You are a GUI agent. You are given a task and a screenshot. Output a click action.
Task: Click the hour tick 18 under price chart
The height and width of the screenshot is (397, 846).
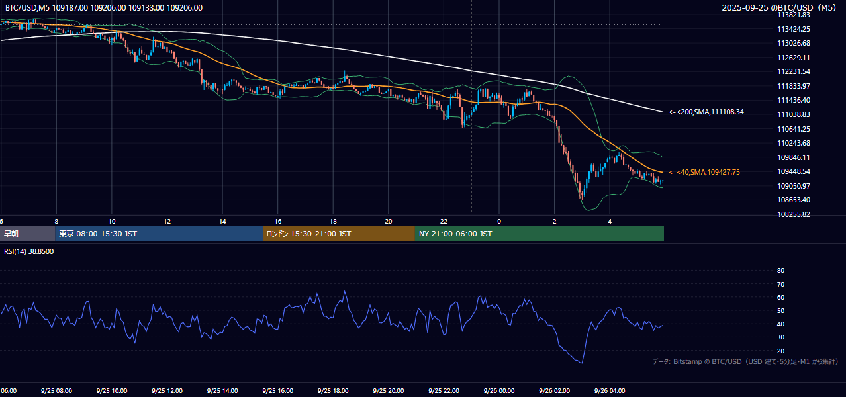tap(333, 221)
